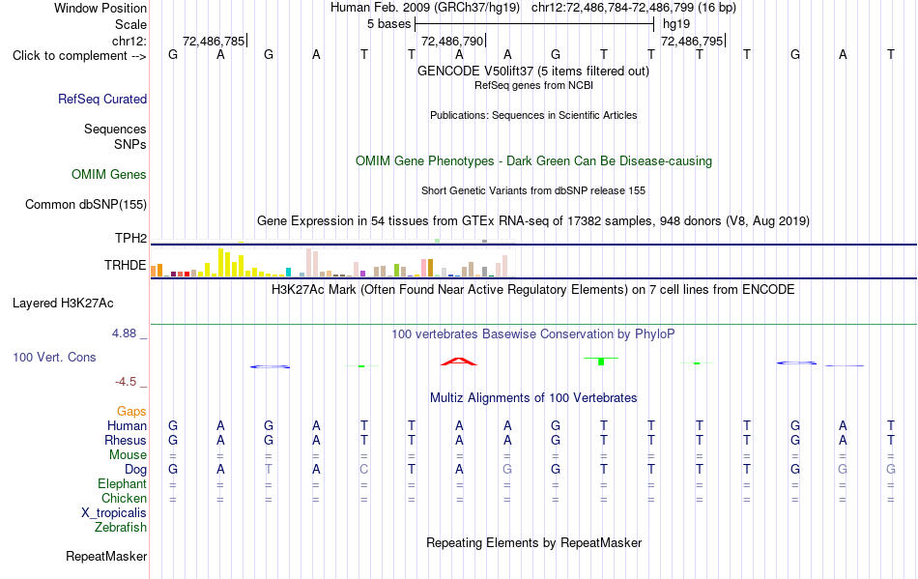Click the red A peak in PhyloP track
Viewport: 918px width, 579px height.
(459, 362)
